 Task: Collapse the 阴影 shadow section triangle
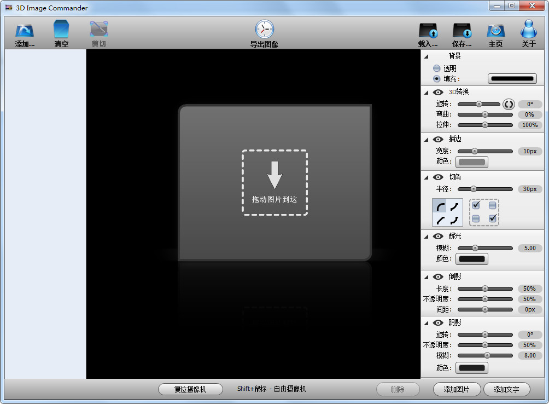[x=426, y=324]
